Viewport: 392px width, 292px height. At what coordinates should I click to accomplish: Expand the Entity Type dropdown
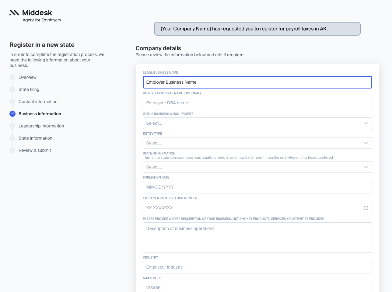coord(257,143)
